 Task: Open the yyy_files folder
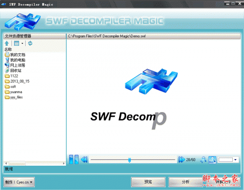(x=14, y=97)
